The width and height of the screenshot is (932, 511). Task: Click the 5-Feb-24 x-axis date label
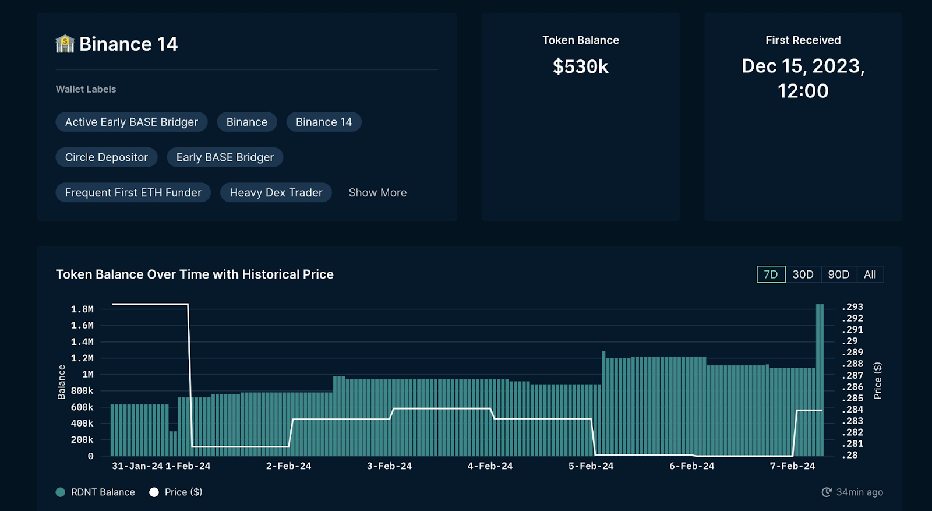pos(591,466)
